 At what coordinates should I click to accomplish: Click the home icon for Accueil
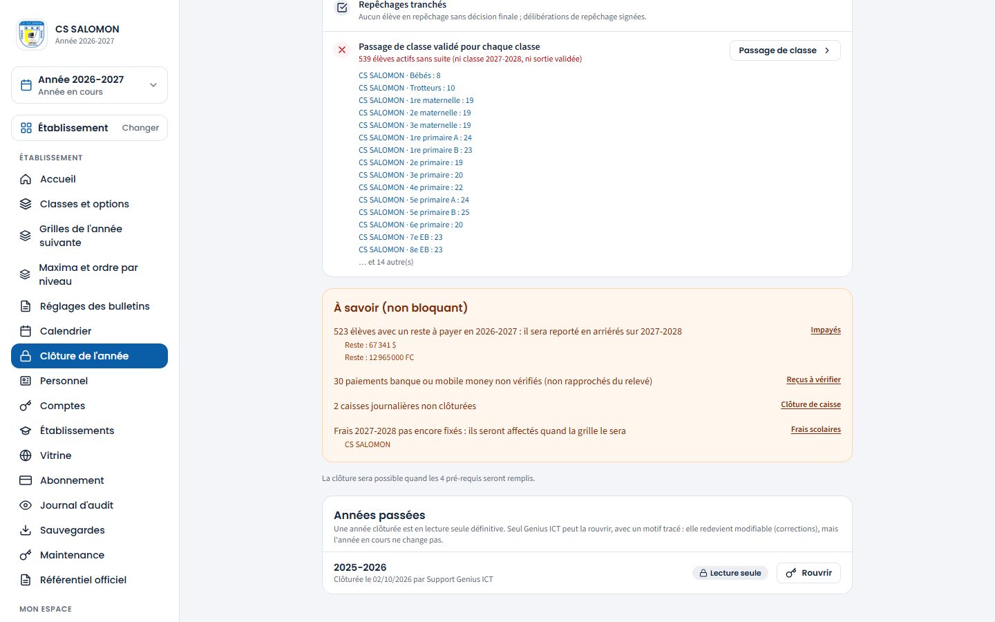(x=26, y=179)
